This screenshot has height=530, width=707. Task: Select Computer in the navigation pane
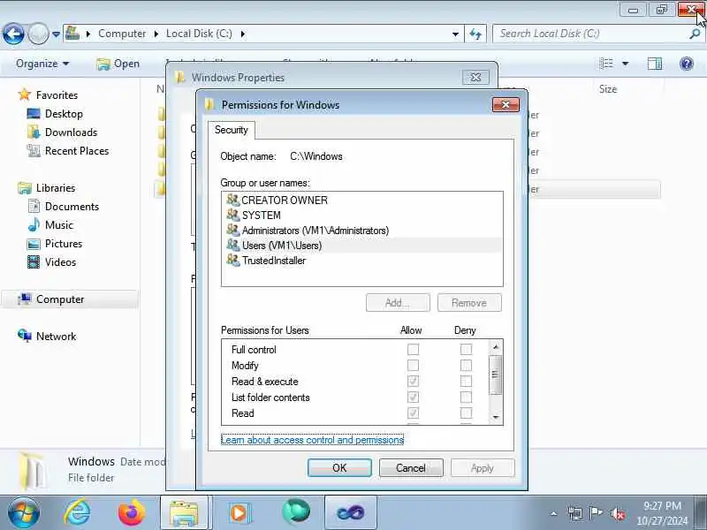70,299
